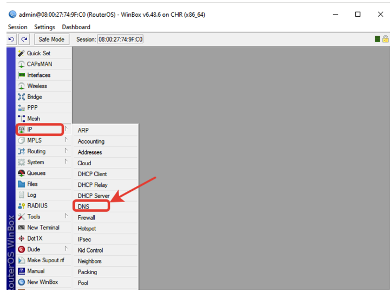Select Addresses in the IP submenu

click(x=106, y=152)
